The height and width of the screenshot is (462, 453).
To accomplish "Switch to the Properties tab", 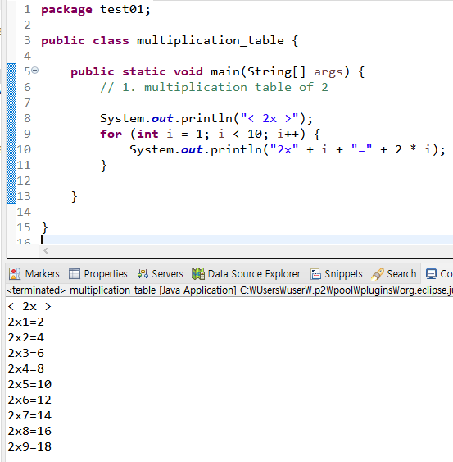I will coord(98,274).
